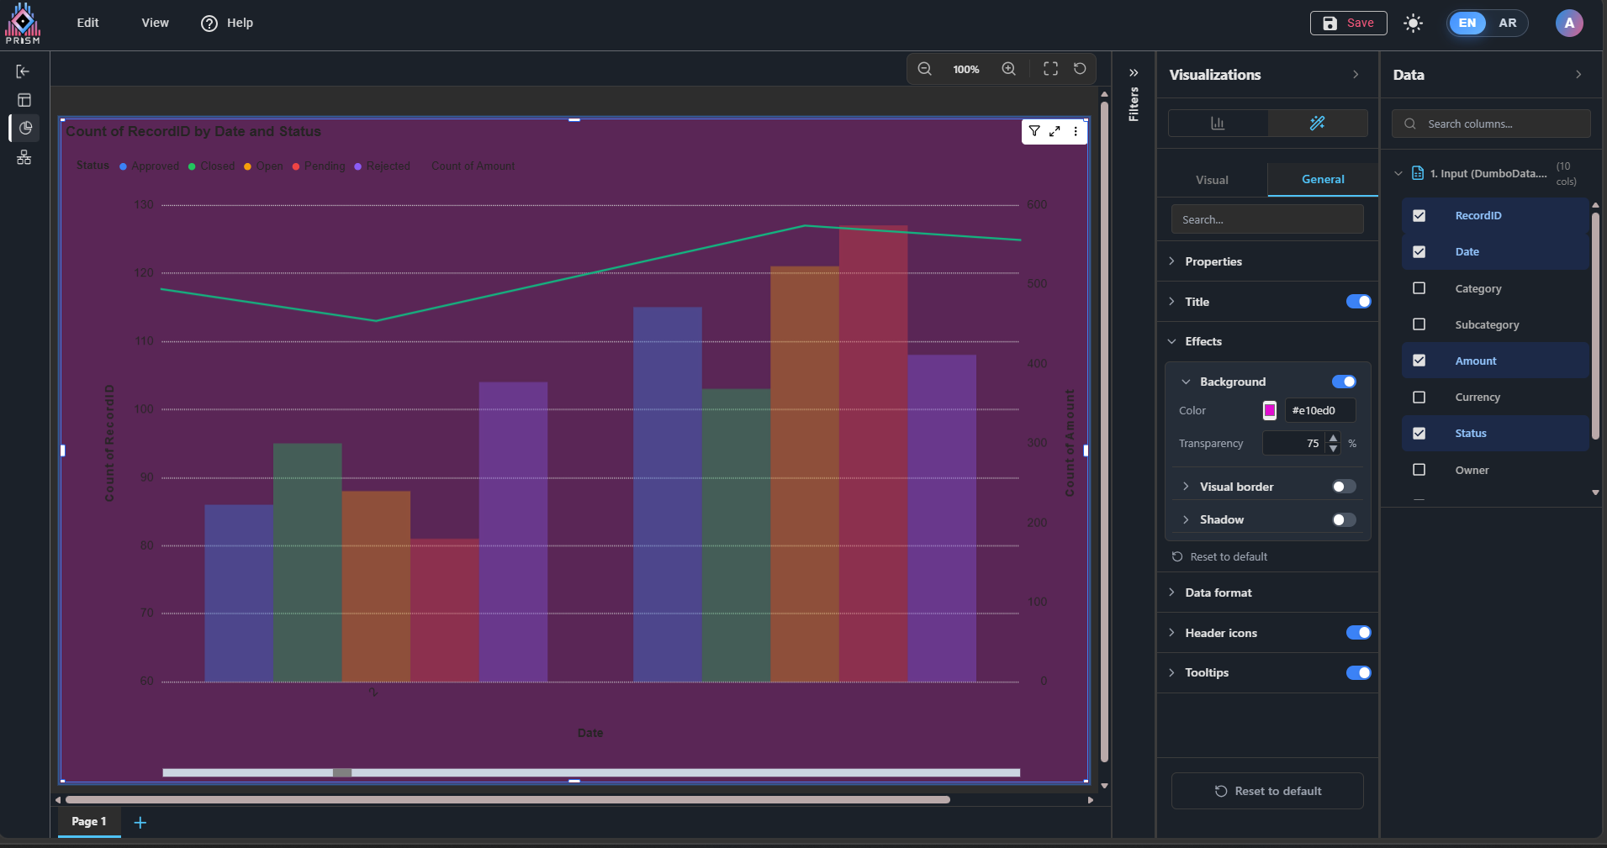The width and height of the screenshot is (1607, 848).
Task: Click the reset view rotate icon
Action: tap(1080, 69)
